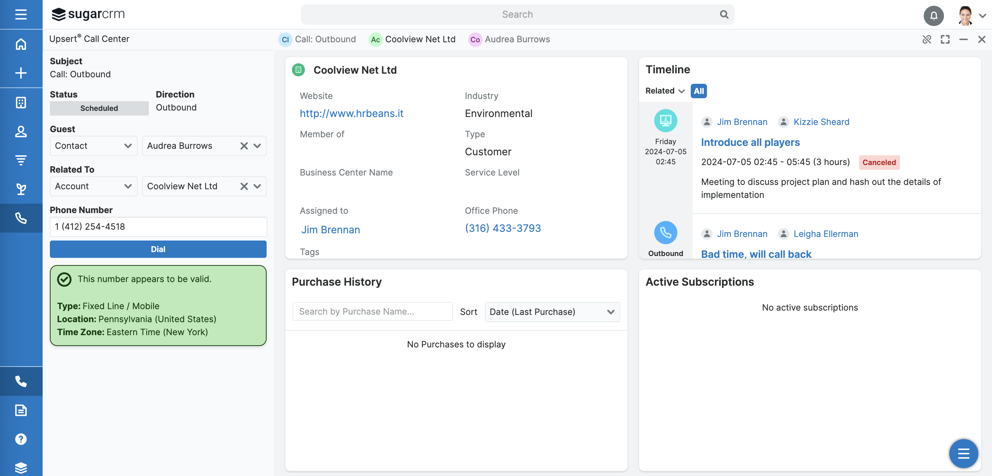Select the Contacts person icon in sidebar
Screen dimensions: 992x476
pyautogui.click(x=21, y=132)
